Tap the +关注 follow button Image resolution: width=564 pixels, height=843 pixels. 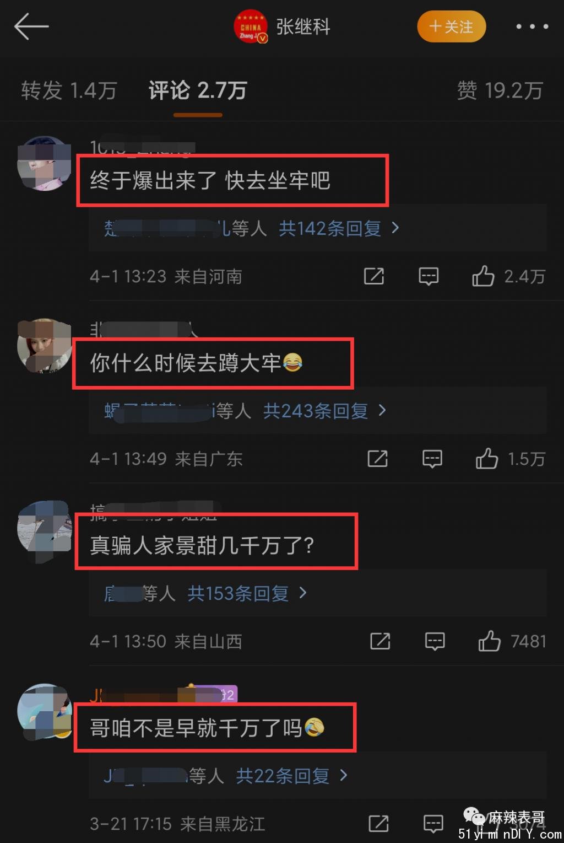click(x=452, y=26)
